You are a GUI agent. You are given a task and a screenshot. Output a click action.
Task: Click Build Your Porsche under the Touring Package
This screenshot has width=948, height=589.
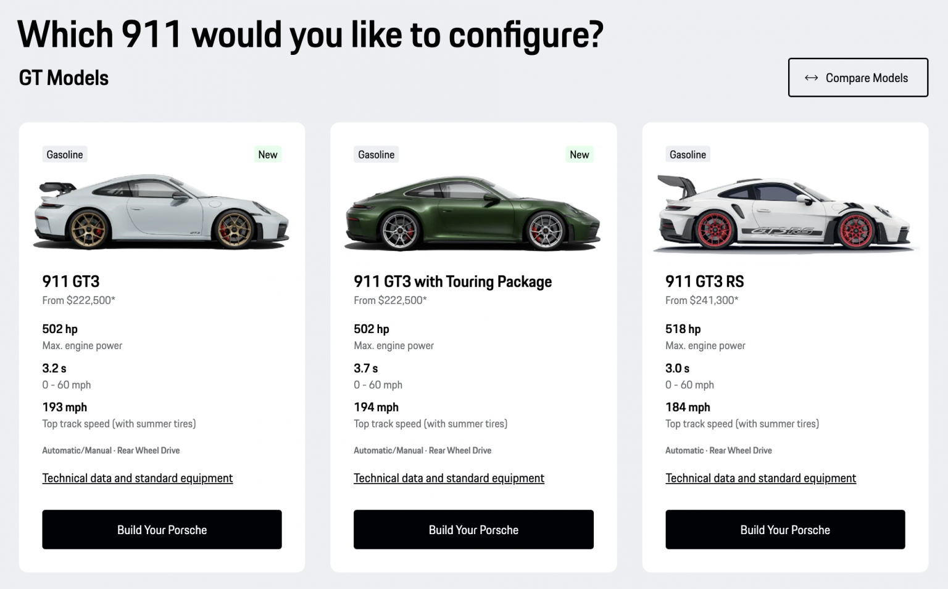click(x=473, y=529)
